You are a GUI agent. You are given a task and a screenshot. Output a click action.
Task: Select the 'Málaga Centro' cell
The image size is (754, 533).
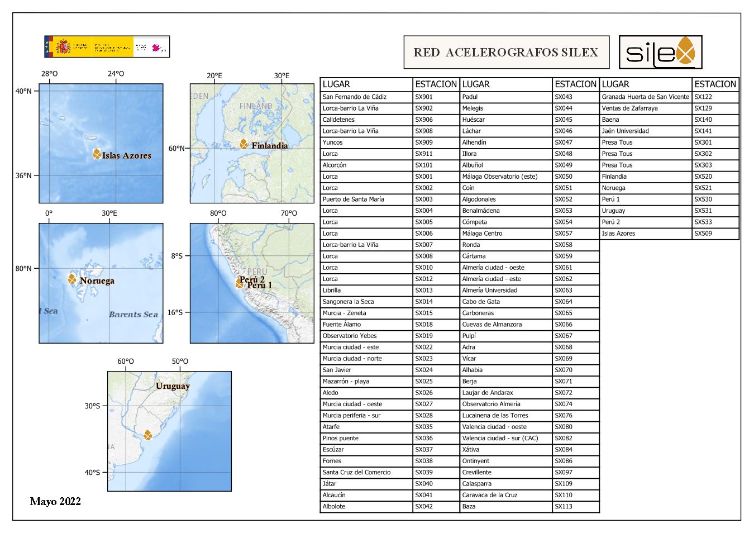tap(506, 234)
